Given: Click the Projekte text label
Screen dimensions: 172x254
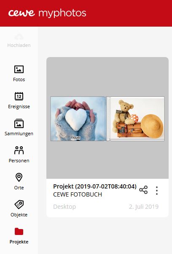Looking at the screenshot, I should coord(19,242).
